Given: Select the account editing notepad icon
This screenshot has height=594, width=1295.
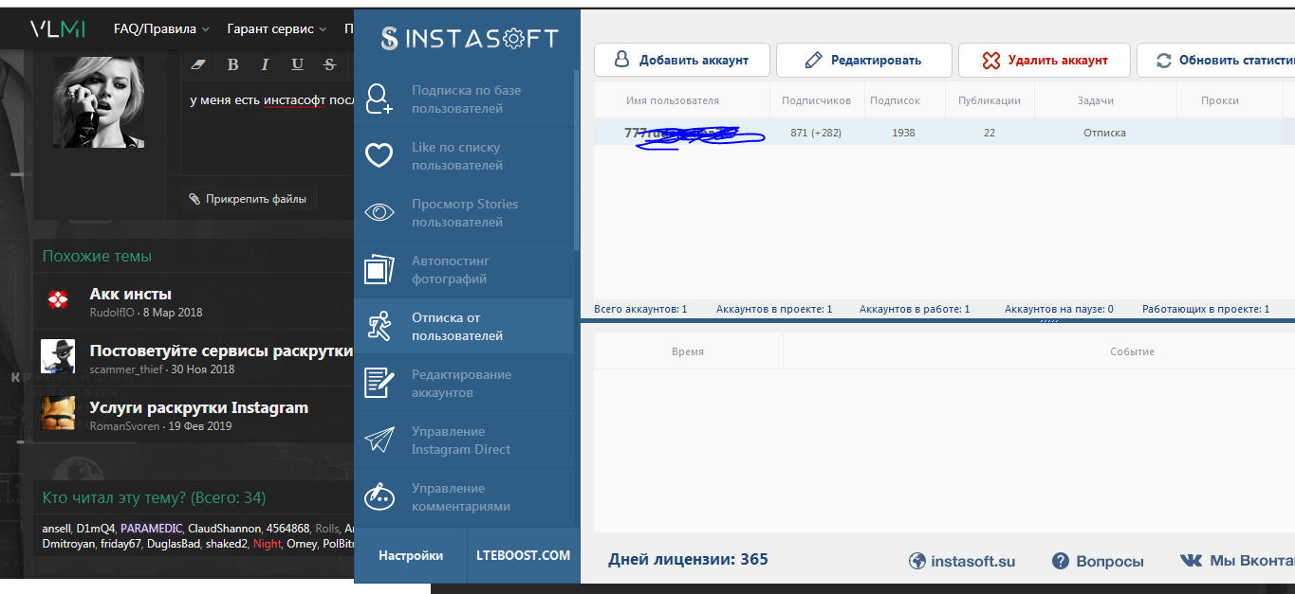Looking at the screenshot, I should [379, 384].
